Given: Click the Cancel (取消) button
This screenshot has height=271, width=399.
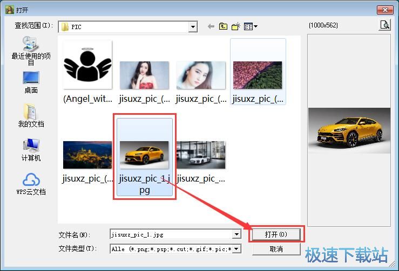Looking at the screenshot, I should pyautogui.click(x=276, y=249).
